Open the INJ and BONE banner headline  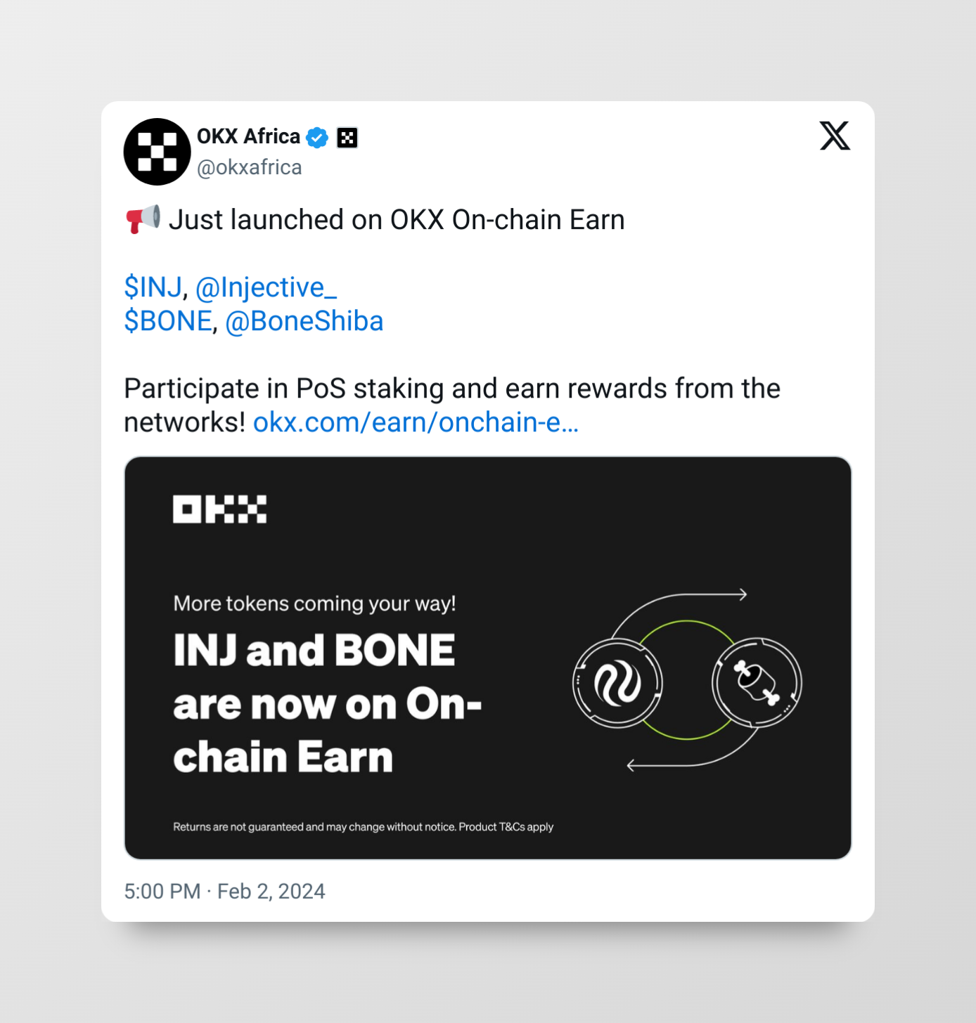tap(327, 703)
